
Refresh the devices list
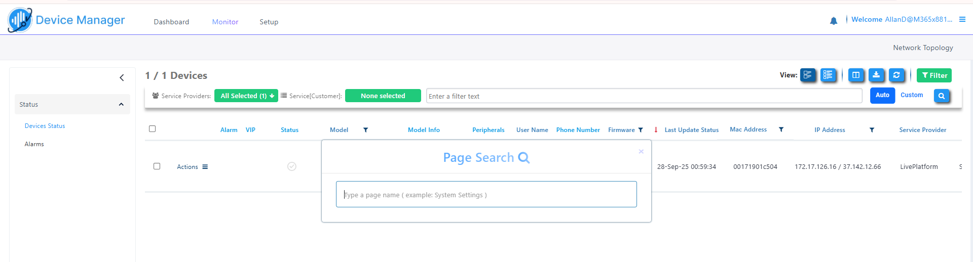click(x=896, y=75)
